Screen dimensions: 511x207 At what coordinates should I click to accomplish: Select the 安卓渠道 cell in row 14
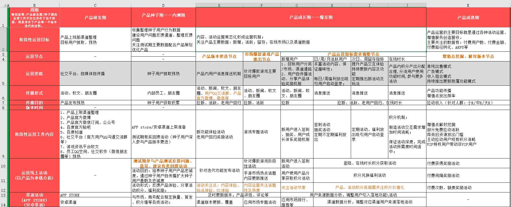pos(95,202)
